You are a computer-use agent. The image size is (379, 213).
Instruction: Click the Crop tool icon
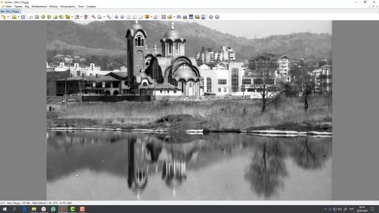click(x=37, y=17)
